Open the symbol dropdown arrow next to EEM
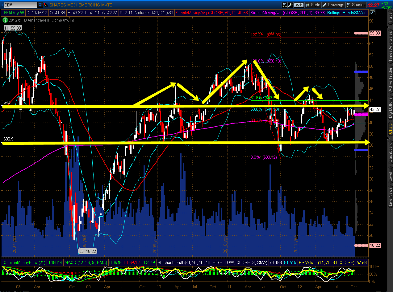 [x=40, y=5]
